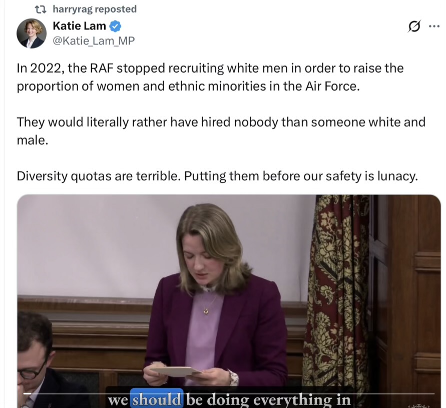
Task: Seek along the video progress bar
Action: (x=229, y=394)
